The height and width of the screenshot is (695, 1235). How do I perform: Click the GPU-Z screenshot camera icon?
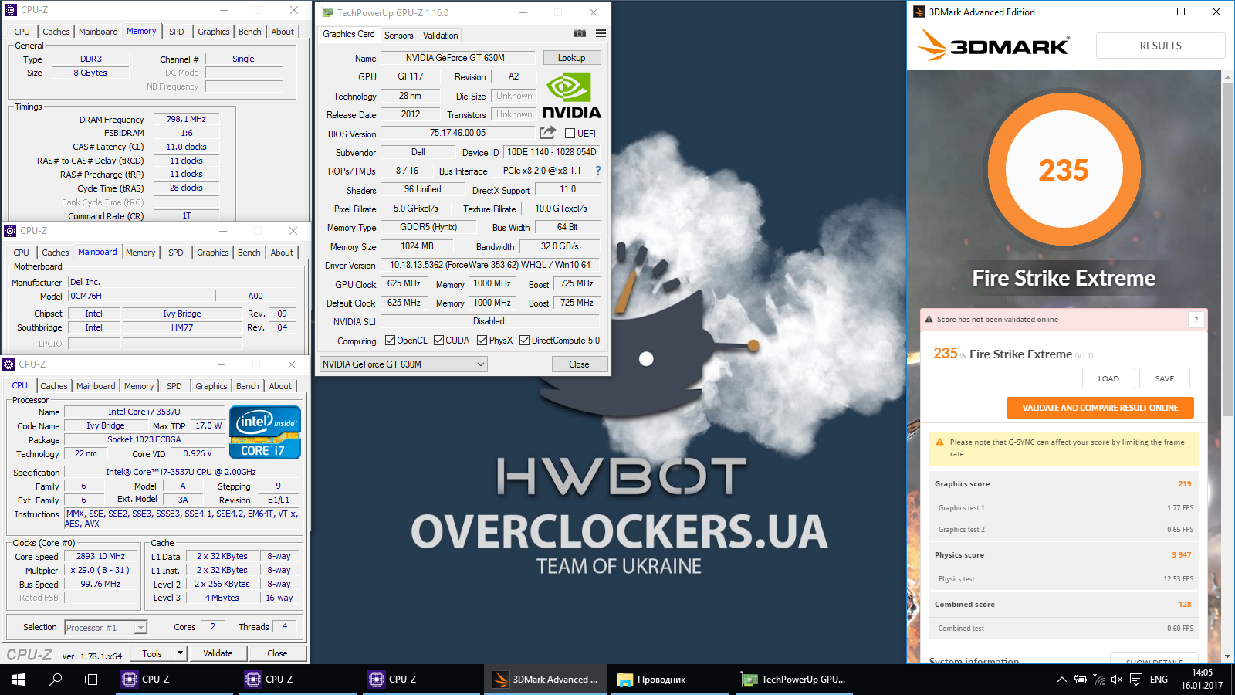click(580, 33)
